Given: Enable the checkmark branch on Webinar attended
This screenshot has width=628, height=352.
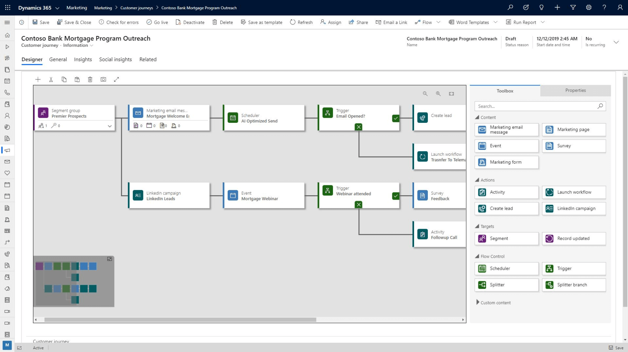Looking at the screenshot, I should 396,196.
